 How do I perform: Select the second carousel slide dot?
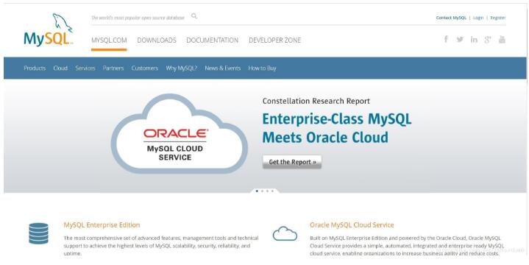point(262,191)
